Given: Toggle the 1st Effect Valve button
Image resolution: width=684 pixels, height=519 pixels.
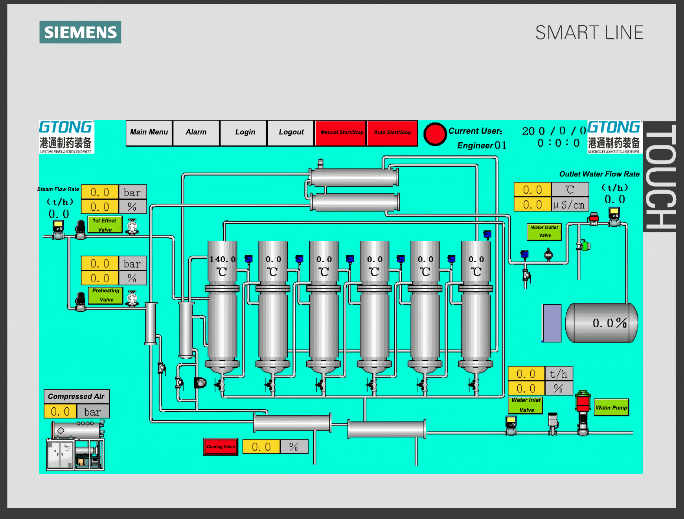Looking at the screenshot, I should 105,225.
